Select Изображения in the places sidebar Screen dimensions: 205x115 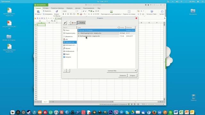coord(70,51)
